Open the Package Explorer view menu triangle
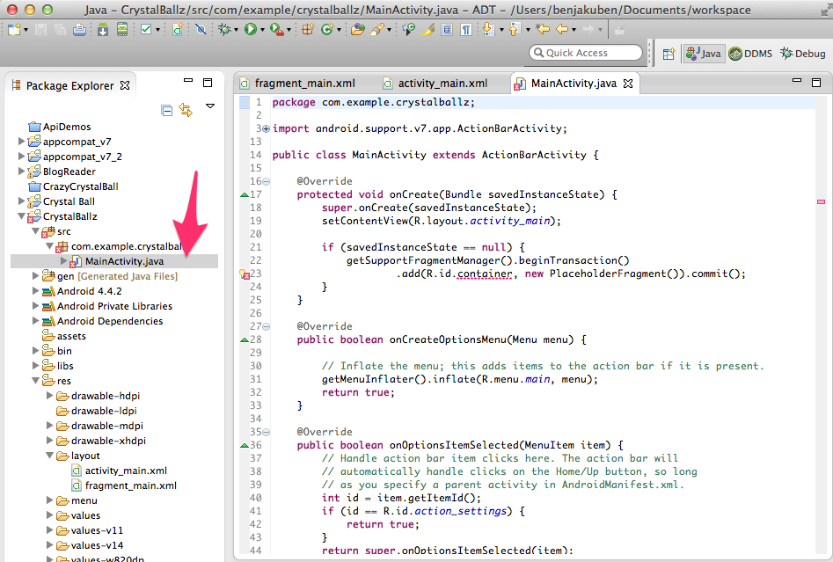This screenshot has width=833, height=562. 210,106
